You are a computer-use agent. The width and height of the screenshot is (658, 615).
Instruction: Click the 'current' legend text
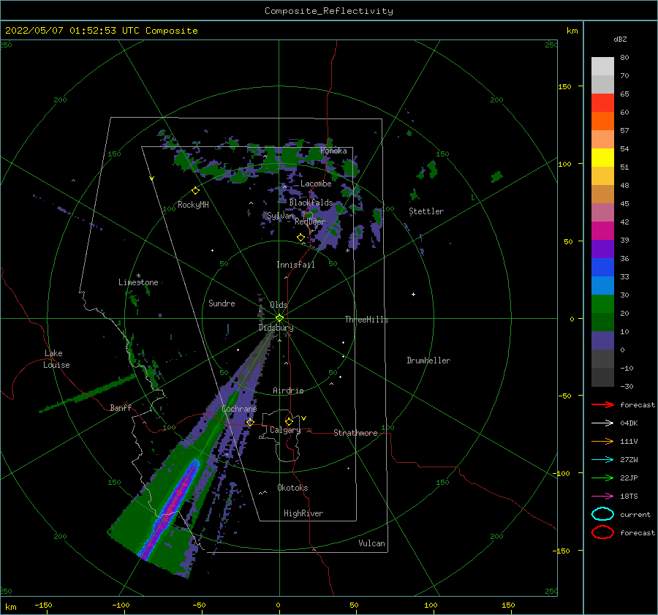click(x=635, y=515)
